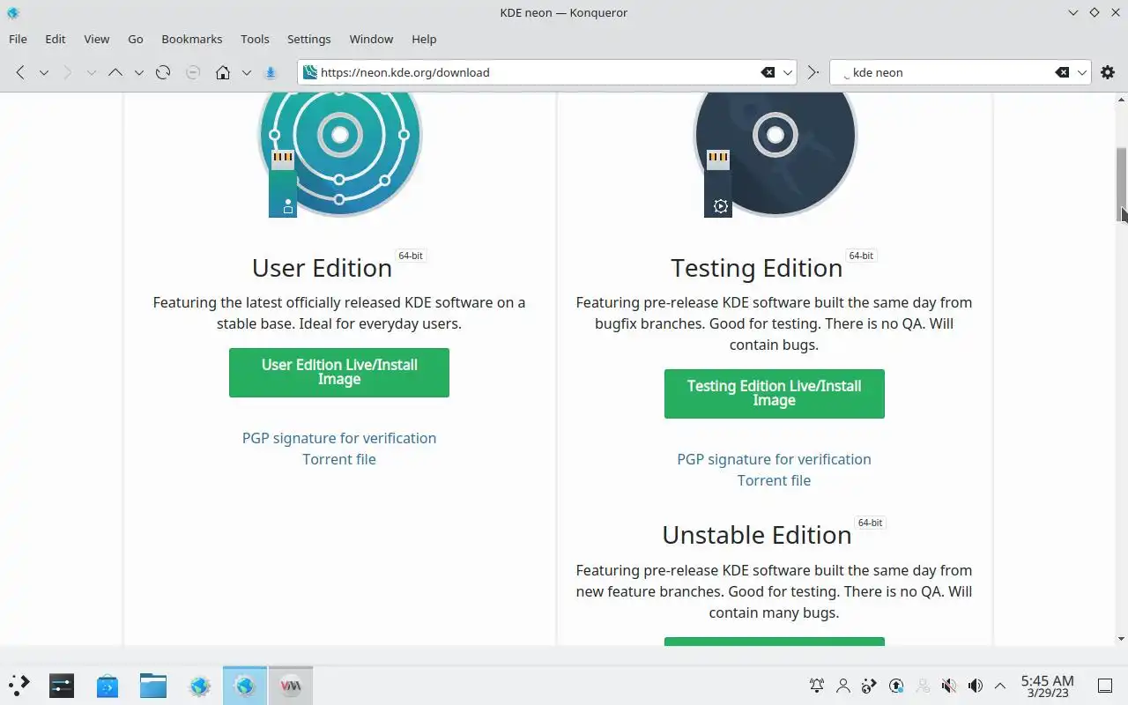Go to the home page icon

[223, 72]
